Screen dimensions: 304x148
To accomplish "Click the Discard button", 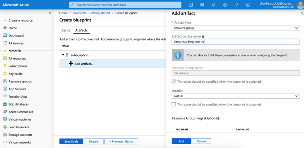I will coord(94,141).
